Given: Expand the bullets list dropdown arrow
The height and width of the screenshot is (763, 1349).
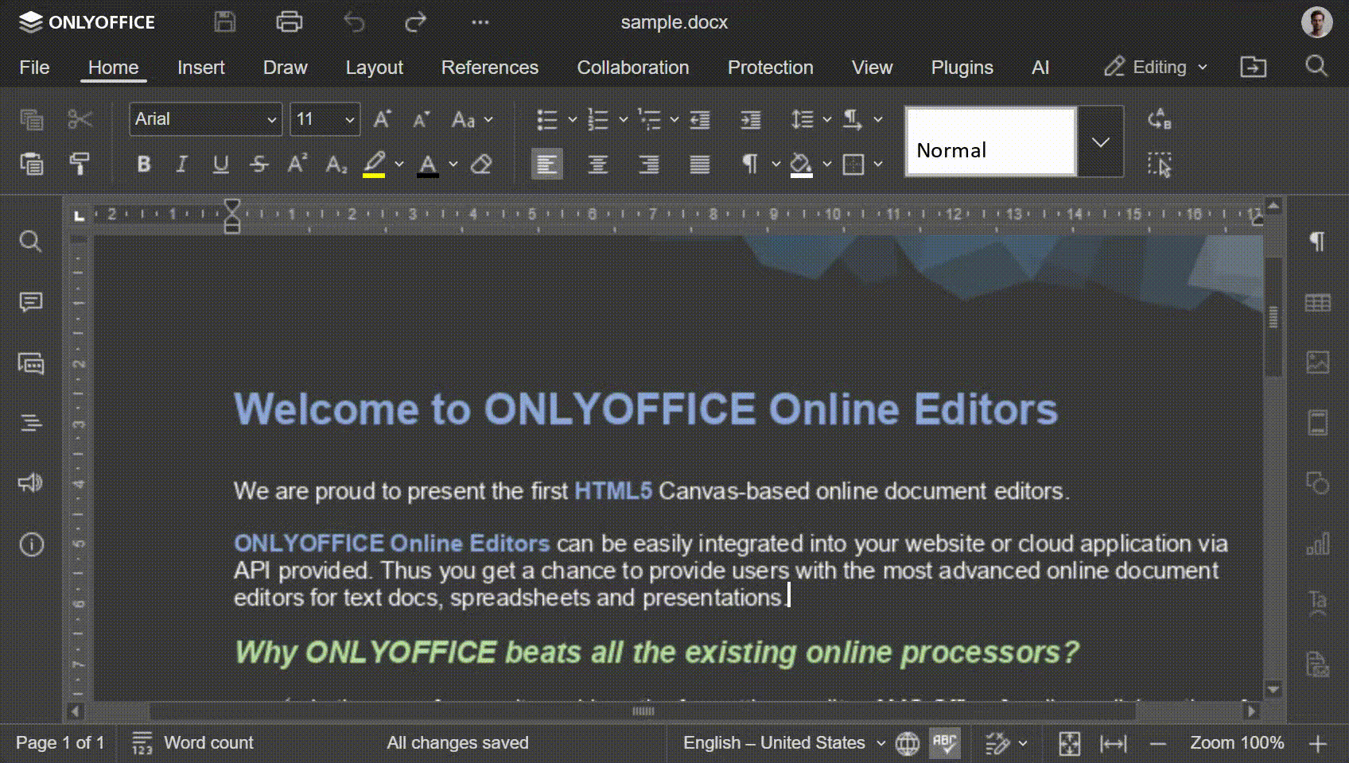Looking at the screenshot, I should tap(572, 120).
